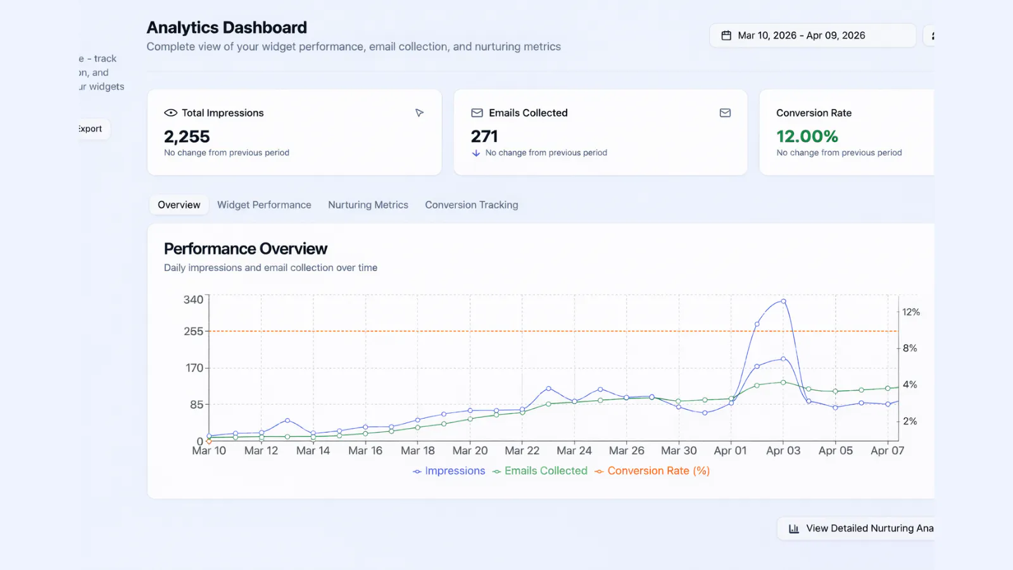This screenshot has height=570, width=1013.
Task: Toggle Conversion Rate (%) legend entry
Action: (652, 471)
